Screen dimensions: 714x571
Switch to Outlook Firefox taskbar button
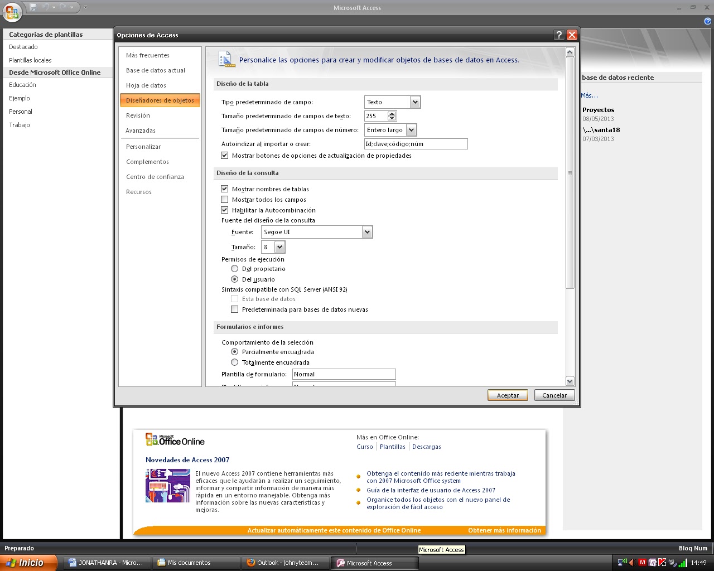pos(284,563)
